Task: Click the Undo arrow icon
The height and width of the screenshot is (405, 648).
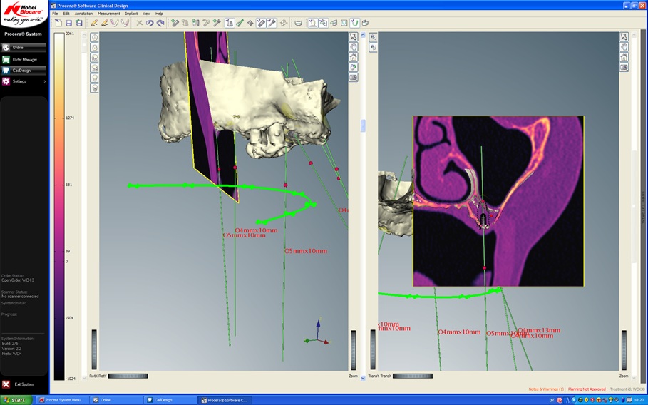Action: pos(150,23)
